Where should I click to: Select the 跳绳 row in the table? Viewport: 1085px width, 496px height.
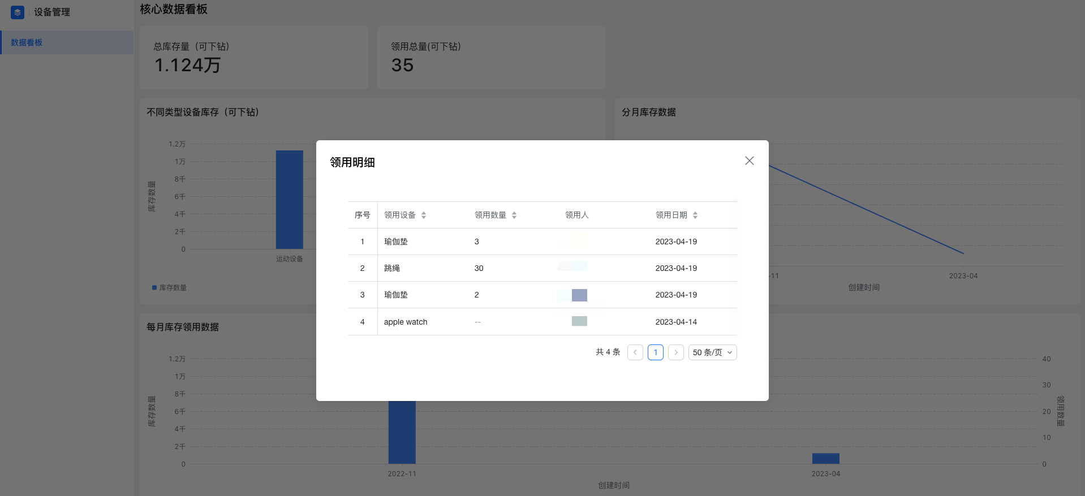pyautogui.click(x=542, y=268)
